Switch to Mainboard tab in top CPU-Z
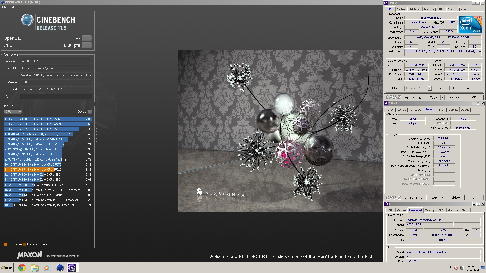This screenshot has width=486, height=273. coord(415,9)
